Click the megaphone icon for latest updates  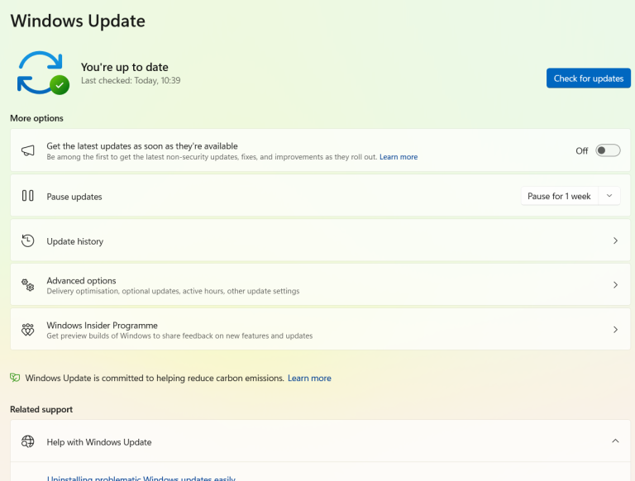[x=28, y=150]
